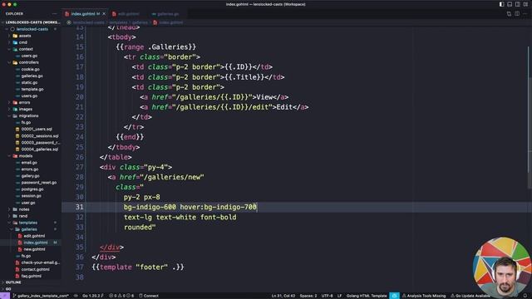This screenshot has height=299, width=532.
Task: Open Explorer panel more actions ellipsis
Action: (55, 14)
